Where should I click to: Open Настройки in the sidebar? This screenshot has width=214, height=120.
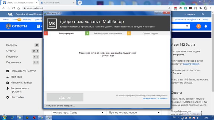tap(15, 97)
